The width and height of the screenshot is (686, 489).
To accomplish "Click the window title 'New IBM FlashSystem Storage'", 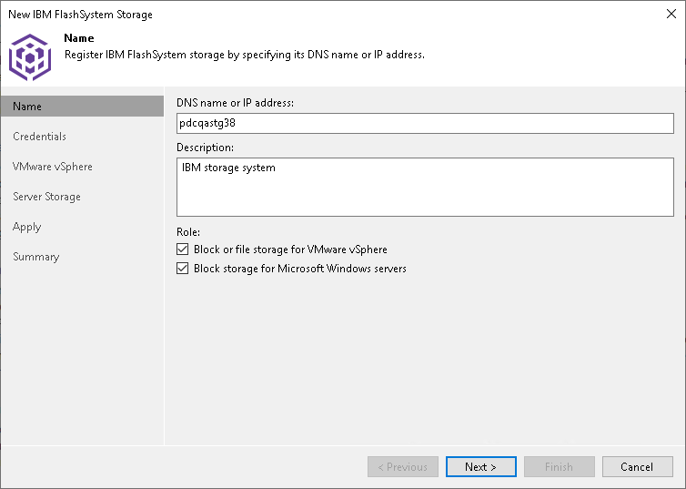I will (x=80, y=15).
